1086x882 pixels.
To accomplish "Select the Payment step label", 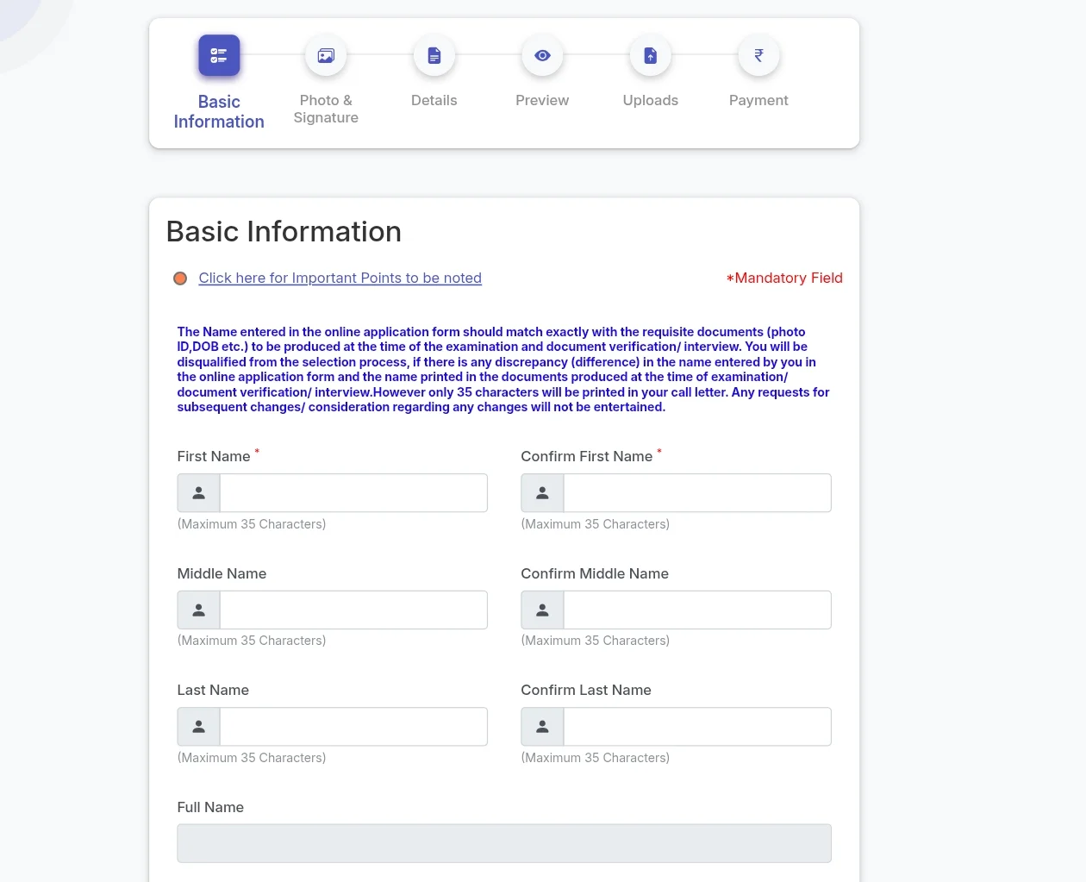I will tap(758, 100).
